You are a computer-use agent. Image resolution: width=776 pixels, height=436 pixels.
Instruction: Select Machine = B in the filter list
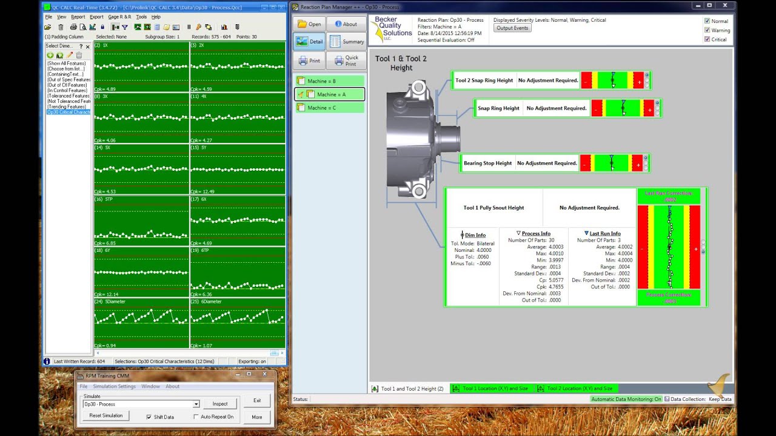(x=329, y=81)
